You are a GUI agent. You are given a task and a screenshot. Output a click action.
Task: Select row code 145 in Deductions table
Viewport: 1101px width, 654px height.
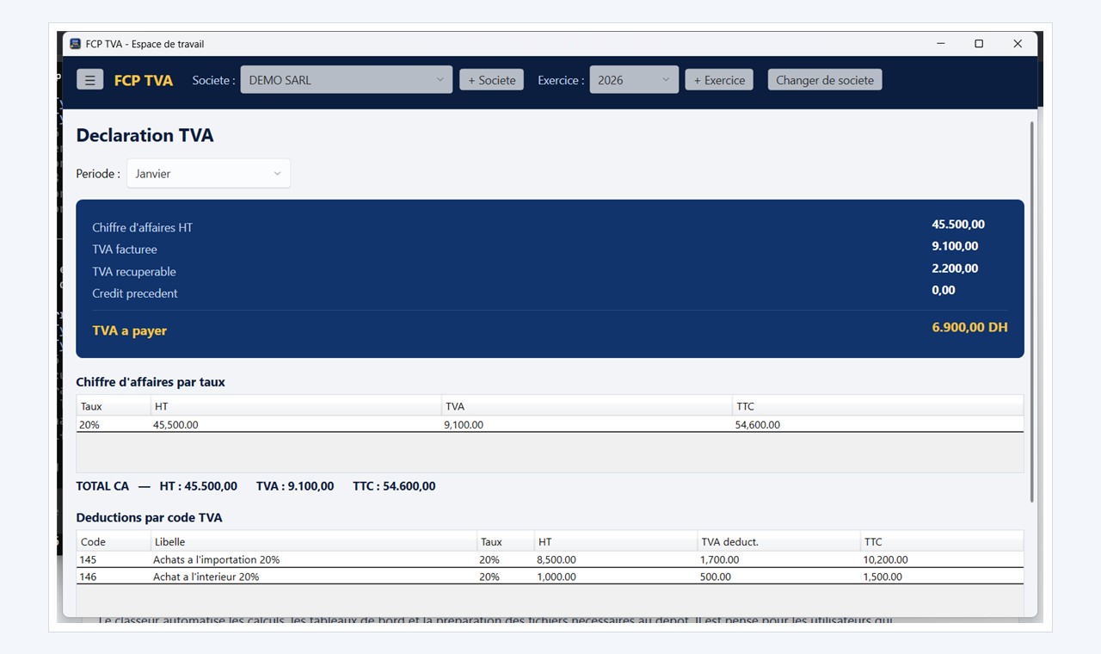pyautogui.click(x=550, y=559)
